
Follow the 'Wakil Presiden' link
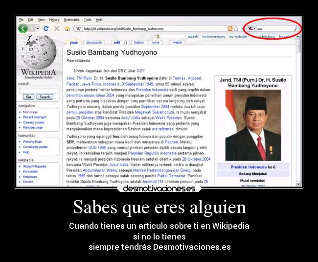pyautogui.click(x=168, y=118)
